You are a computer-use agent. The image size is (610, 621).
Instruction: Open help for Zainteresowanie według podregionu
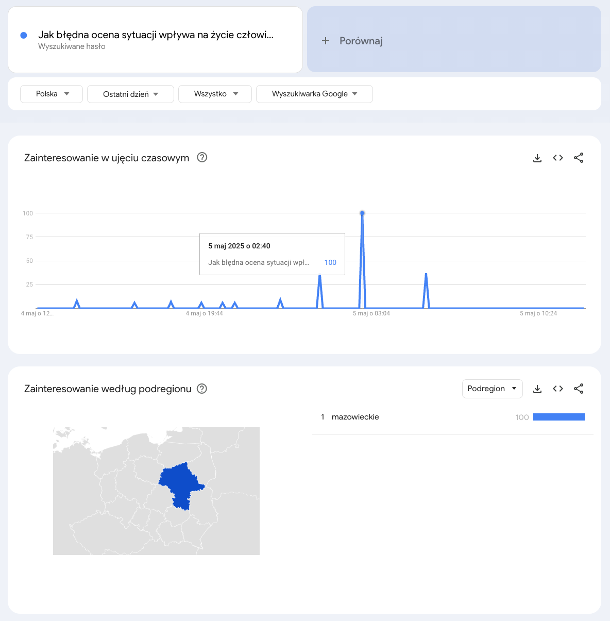[202, 389]
